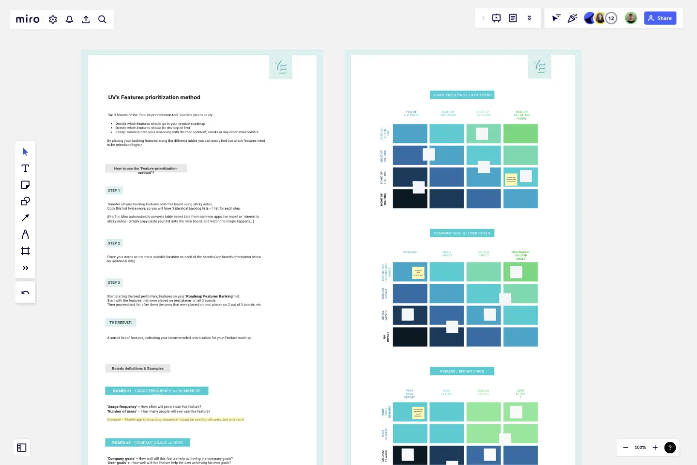Open the Frames panel at bottom left
697x465 pixels.
click(21, 448)
